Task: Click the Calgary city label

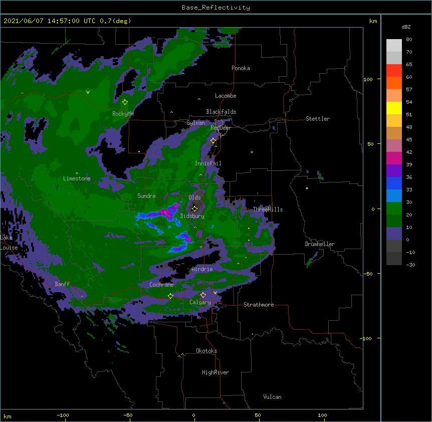Action: click(200, 302)
